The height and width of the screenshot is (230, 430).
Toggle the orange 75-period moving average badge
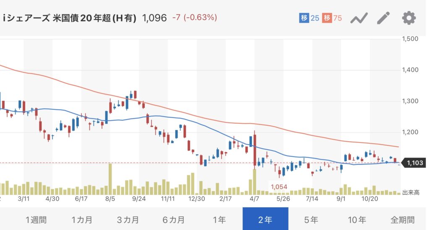(332, 18)
